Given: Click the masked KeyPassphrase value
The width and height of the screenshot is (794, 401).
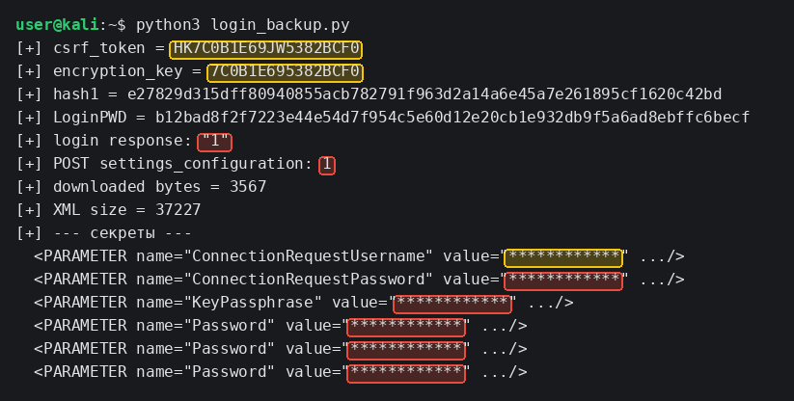Looking at the screenshot, I should (x=452, y=304).
